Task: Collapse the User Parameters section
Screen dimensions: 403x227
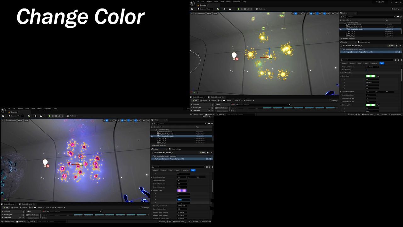Action: point(341,73)
